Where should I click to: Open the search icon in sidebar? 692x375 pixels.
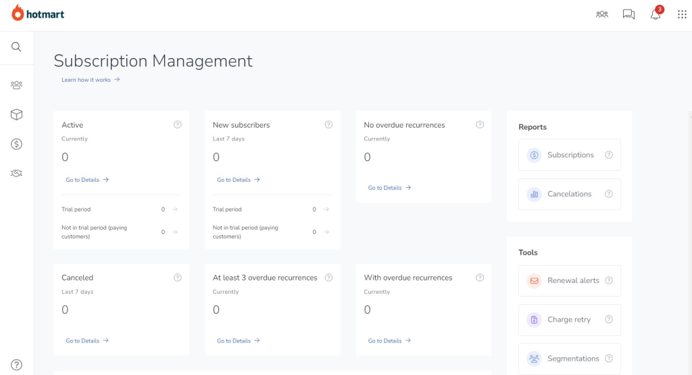[16, 47]
